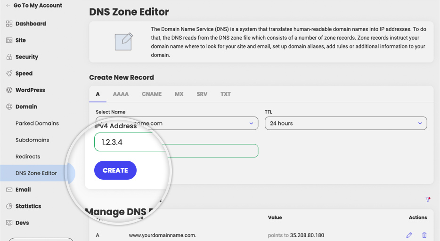Viewport: 440px width, 241px height.
Task: Go To My Account link
Action: coord(38,5)
